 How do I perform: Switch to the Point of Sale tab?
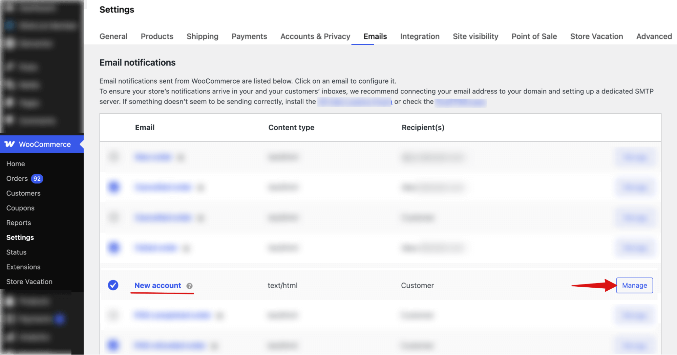point(534,36)
